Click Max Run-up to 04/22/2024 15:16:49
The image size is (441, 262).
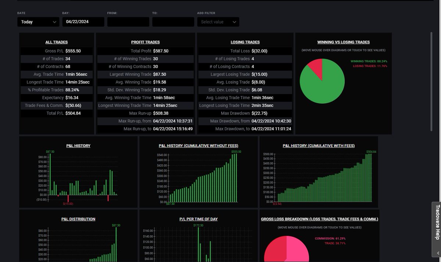click(173, 129)
